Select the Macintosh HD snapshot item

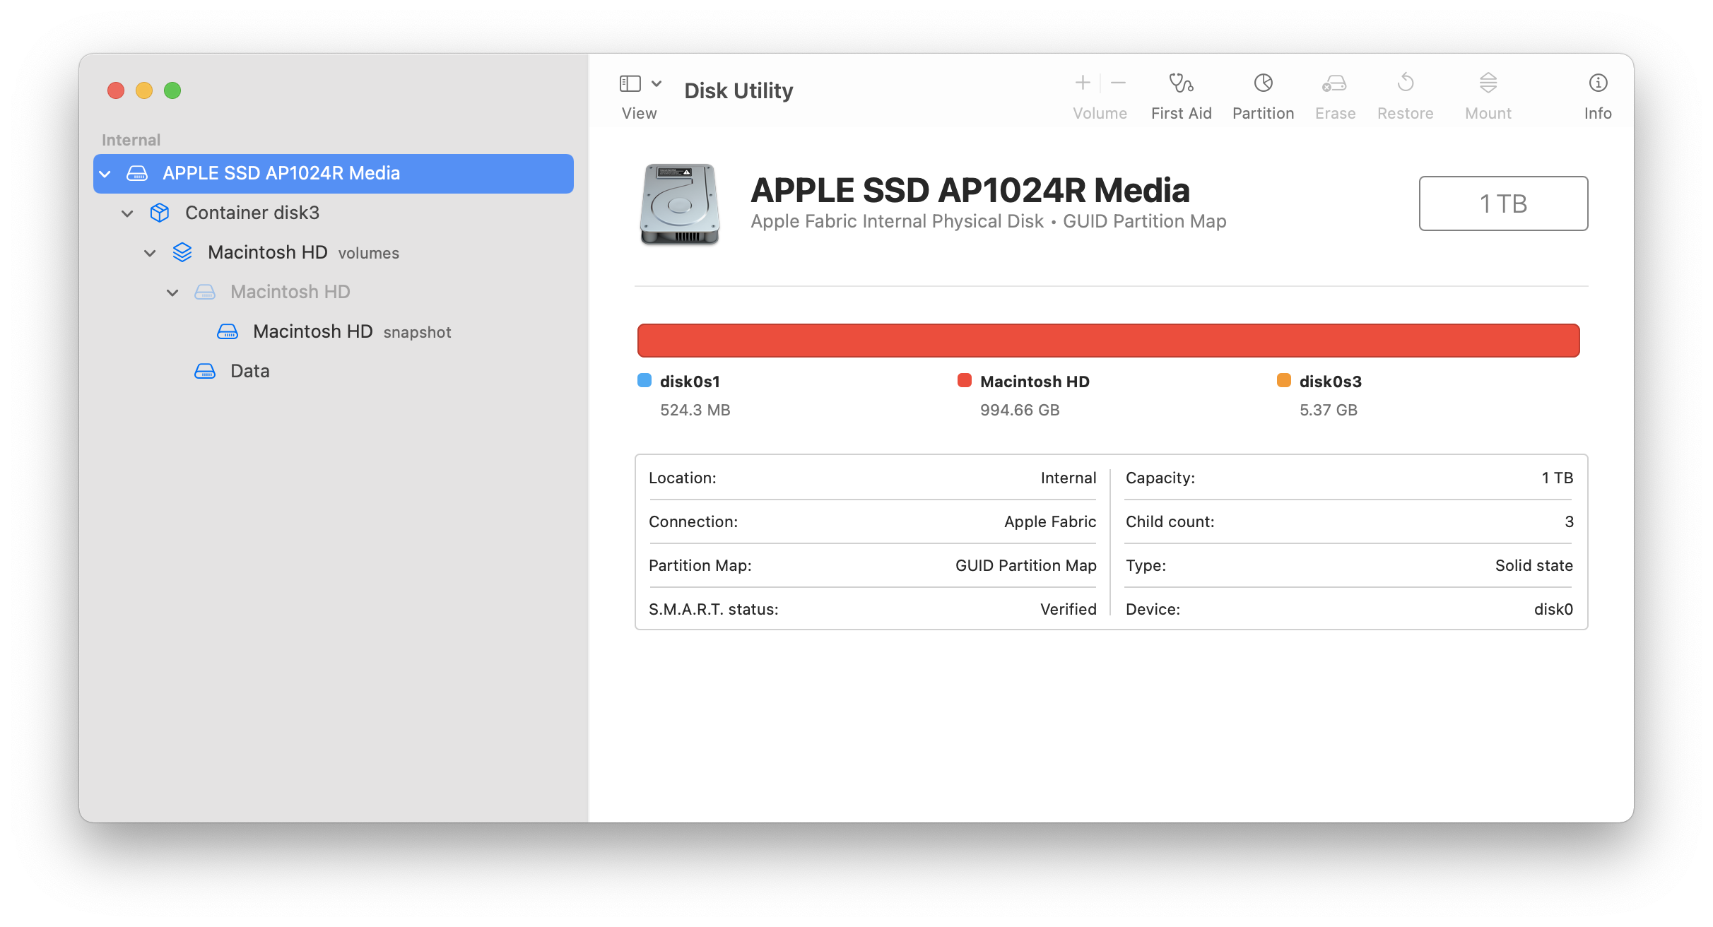(312, 332)
